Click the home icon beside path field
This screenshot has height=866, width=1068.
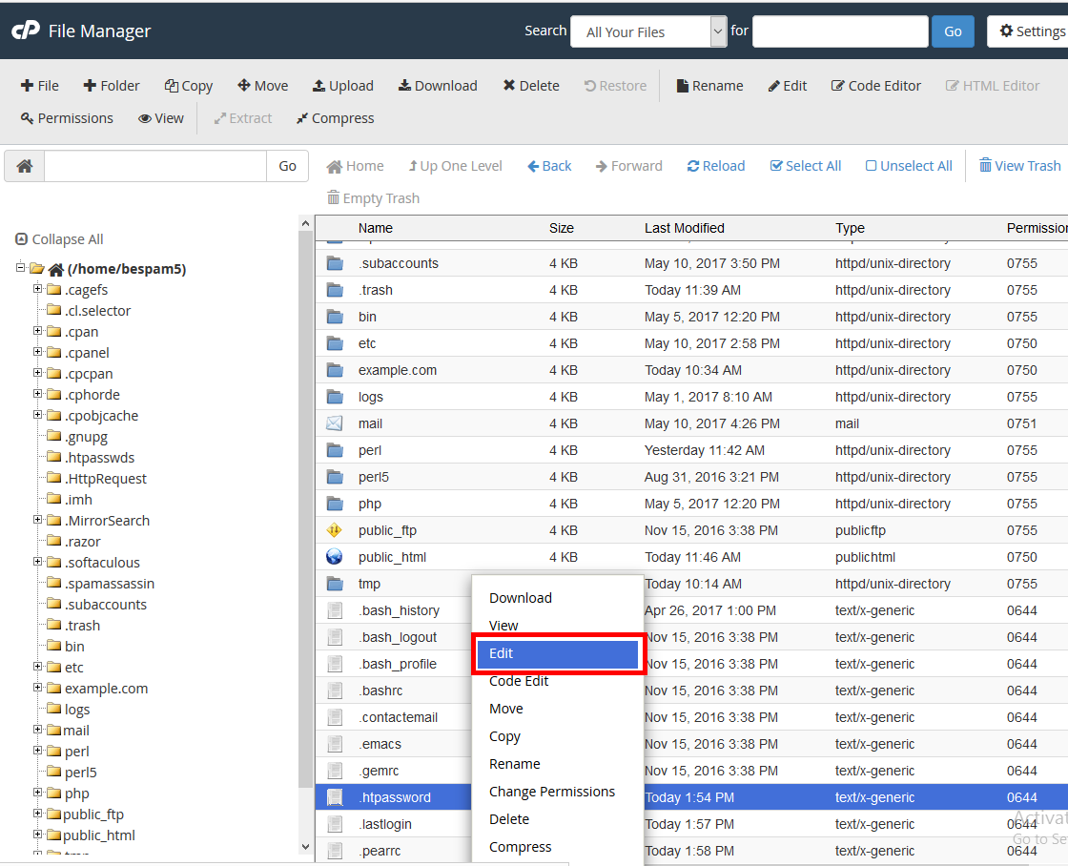[25, 166]
